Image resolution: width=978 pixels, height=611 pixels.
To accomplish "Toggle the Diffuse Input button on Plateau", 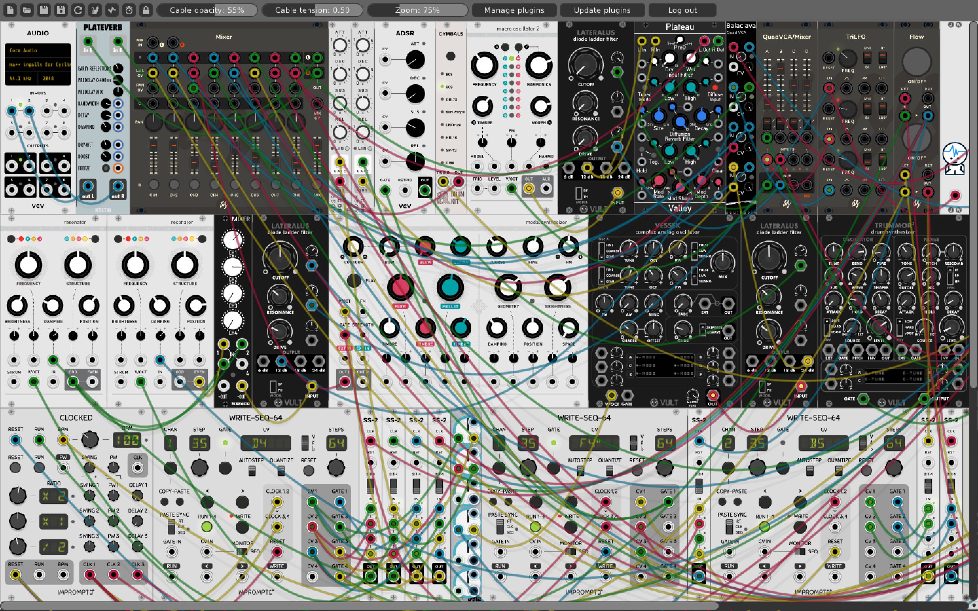I will 715,87.
